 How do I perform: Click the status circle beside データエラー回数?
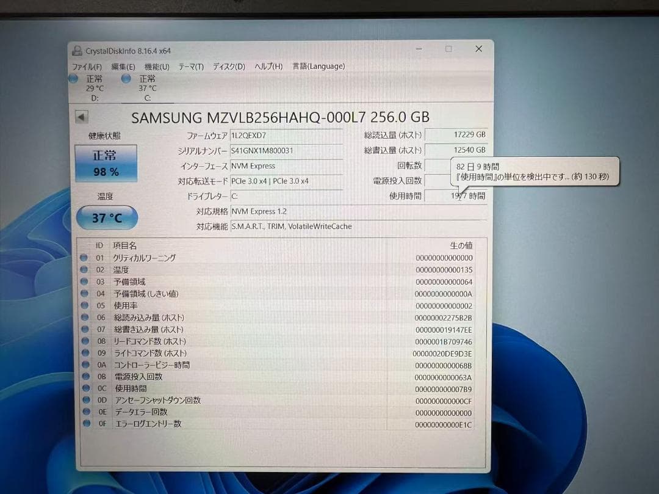(x=84, y=412)
